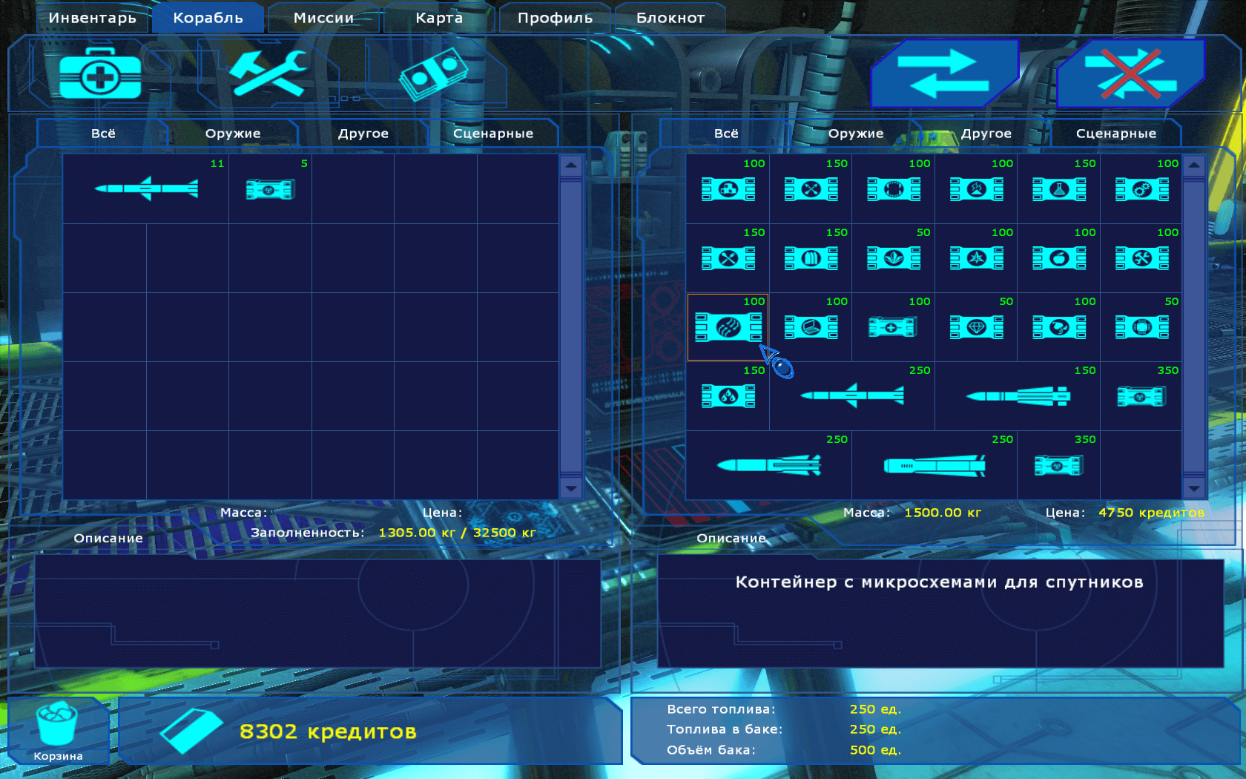
Task: Show Оружие in the shop panel
Action: (x=856, y=134)
